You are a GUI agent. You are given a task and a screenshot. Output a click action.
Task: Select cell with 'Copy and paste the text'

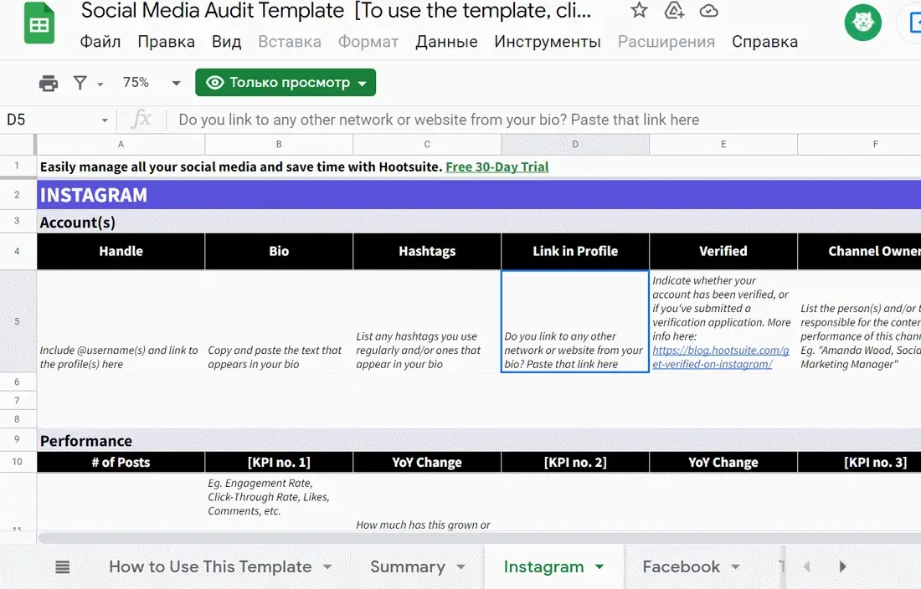[x=279, y=321]
